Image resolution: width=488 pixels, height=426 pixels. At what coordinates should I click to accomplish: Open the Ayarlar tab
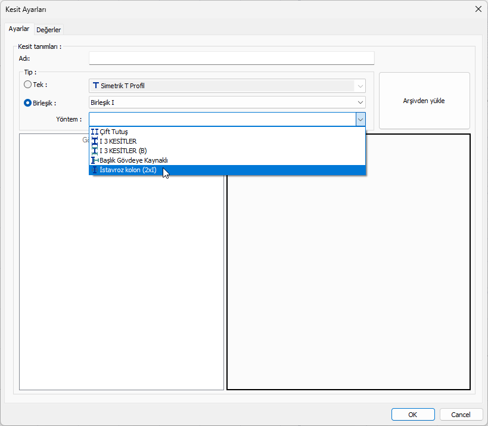tap(19, 29)
